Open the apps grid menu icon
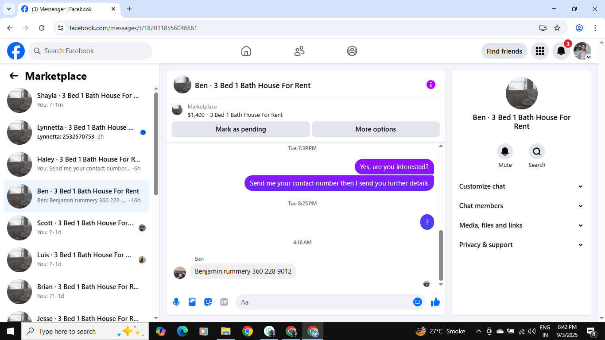The height and width of the screenshot is (340, 605). (539, 51)
